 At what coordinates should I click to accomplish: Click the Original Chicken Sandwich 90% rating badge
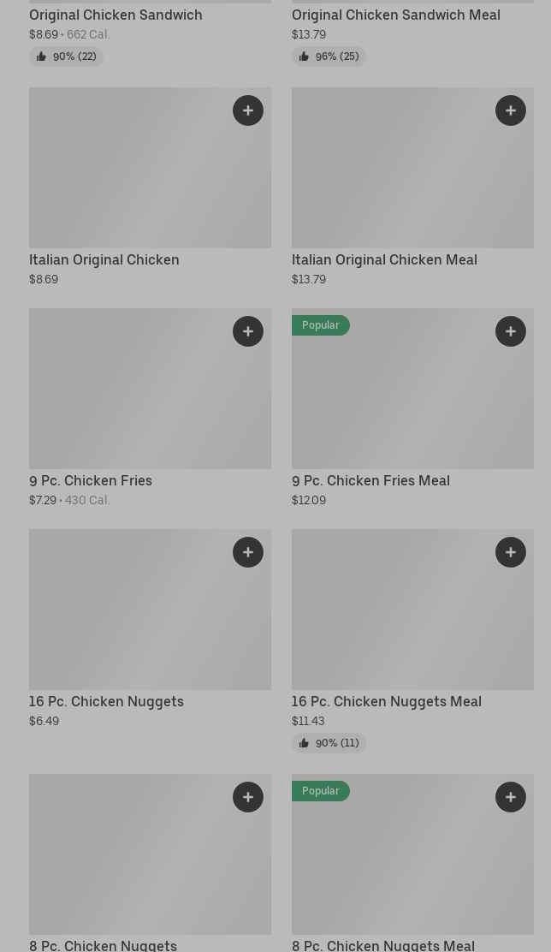click(66, 57)
